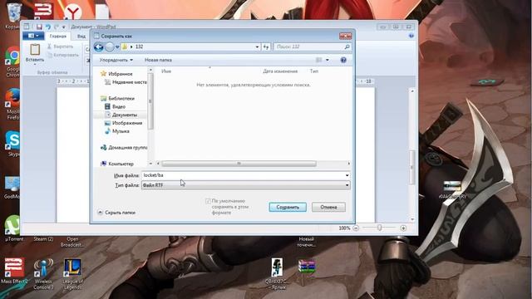Viewport: 532px width, 299px height.
Task: Click the Отмена button
Action: click(328, 207)
